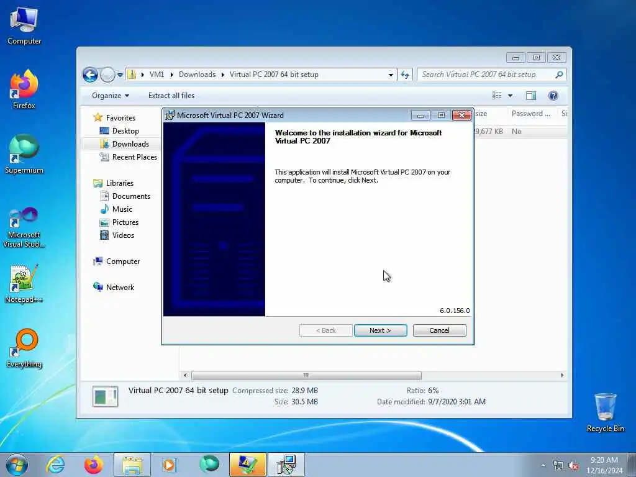
Task: Open Explorer help icon
Action: click(553, 96)
